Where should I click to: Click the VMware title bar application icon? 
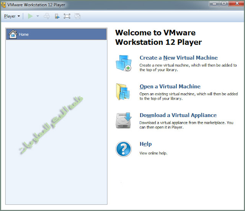coord(3,5)
